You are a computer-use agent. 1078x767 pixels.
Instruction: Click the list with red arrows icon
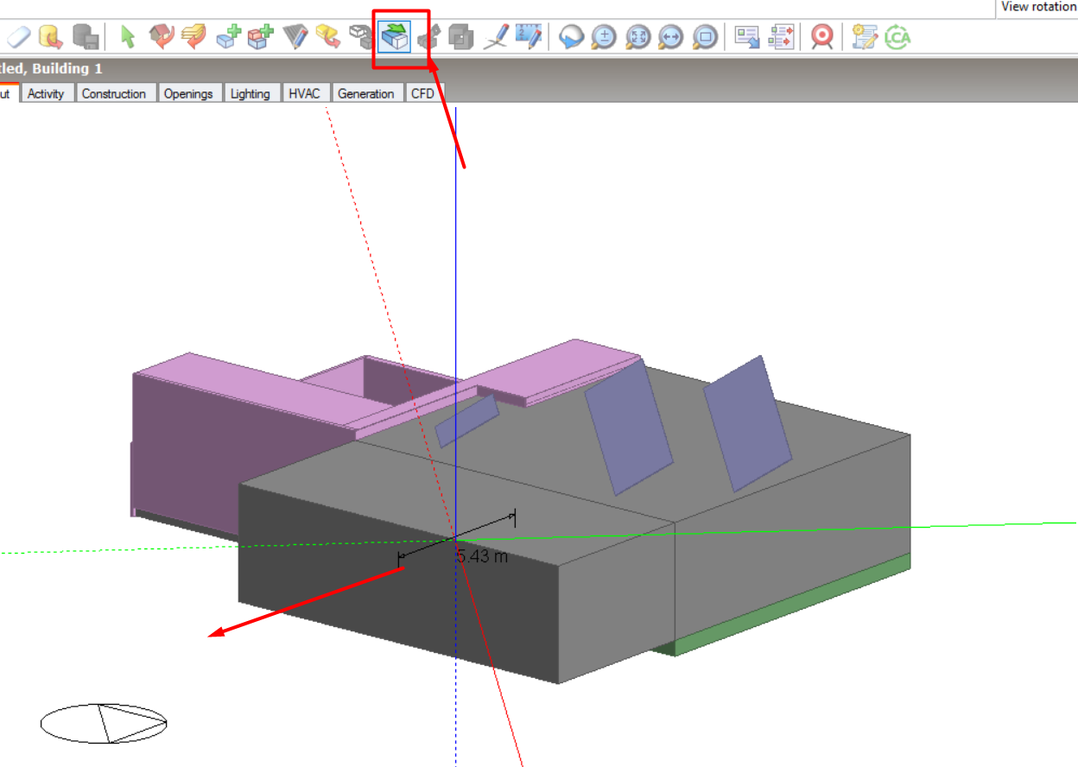pos(781,37)
